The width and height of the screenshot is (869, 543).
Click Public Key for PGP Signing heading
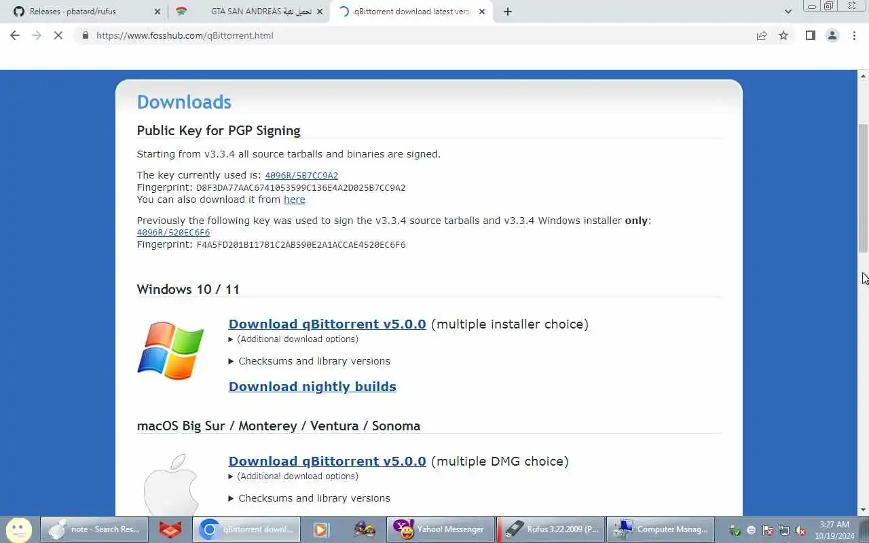point(219,130)
